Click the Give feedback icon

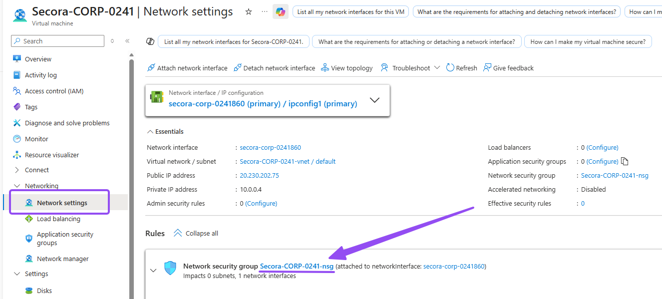point(487,68)
